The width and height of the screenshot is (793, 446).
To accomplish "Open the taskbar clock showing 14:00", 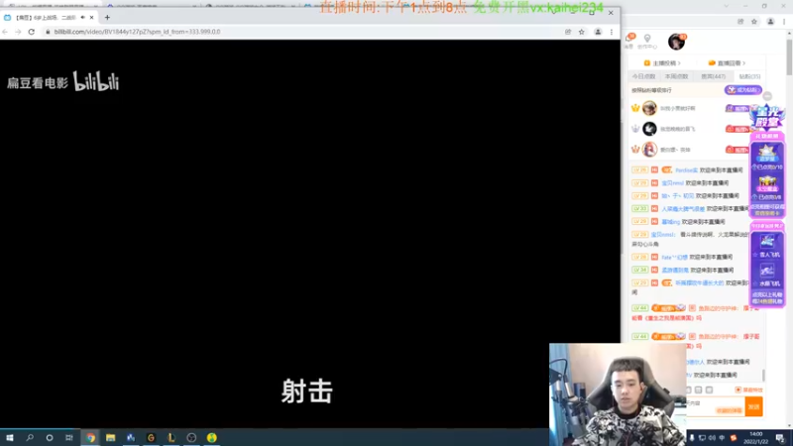I will (756, 438).
